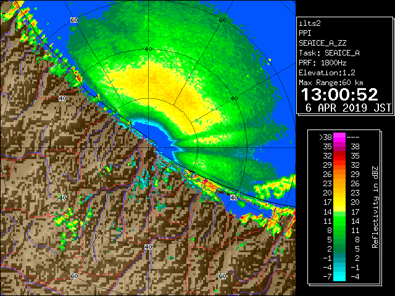Click the 40 km ring label east-northeast over sea
Screen dimensions: 395x296
pos(235,99)
